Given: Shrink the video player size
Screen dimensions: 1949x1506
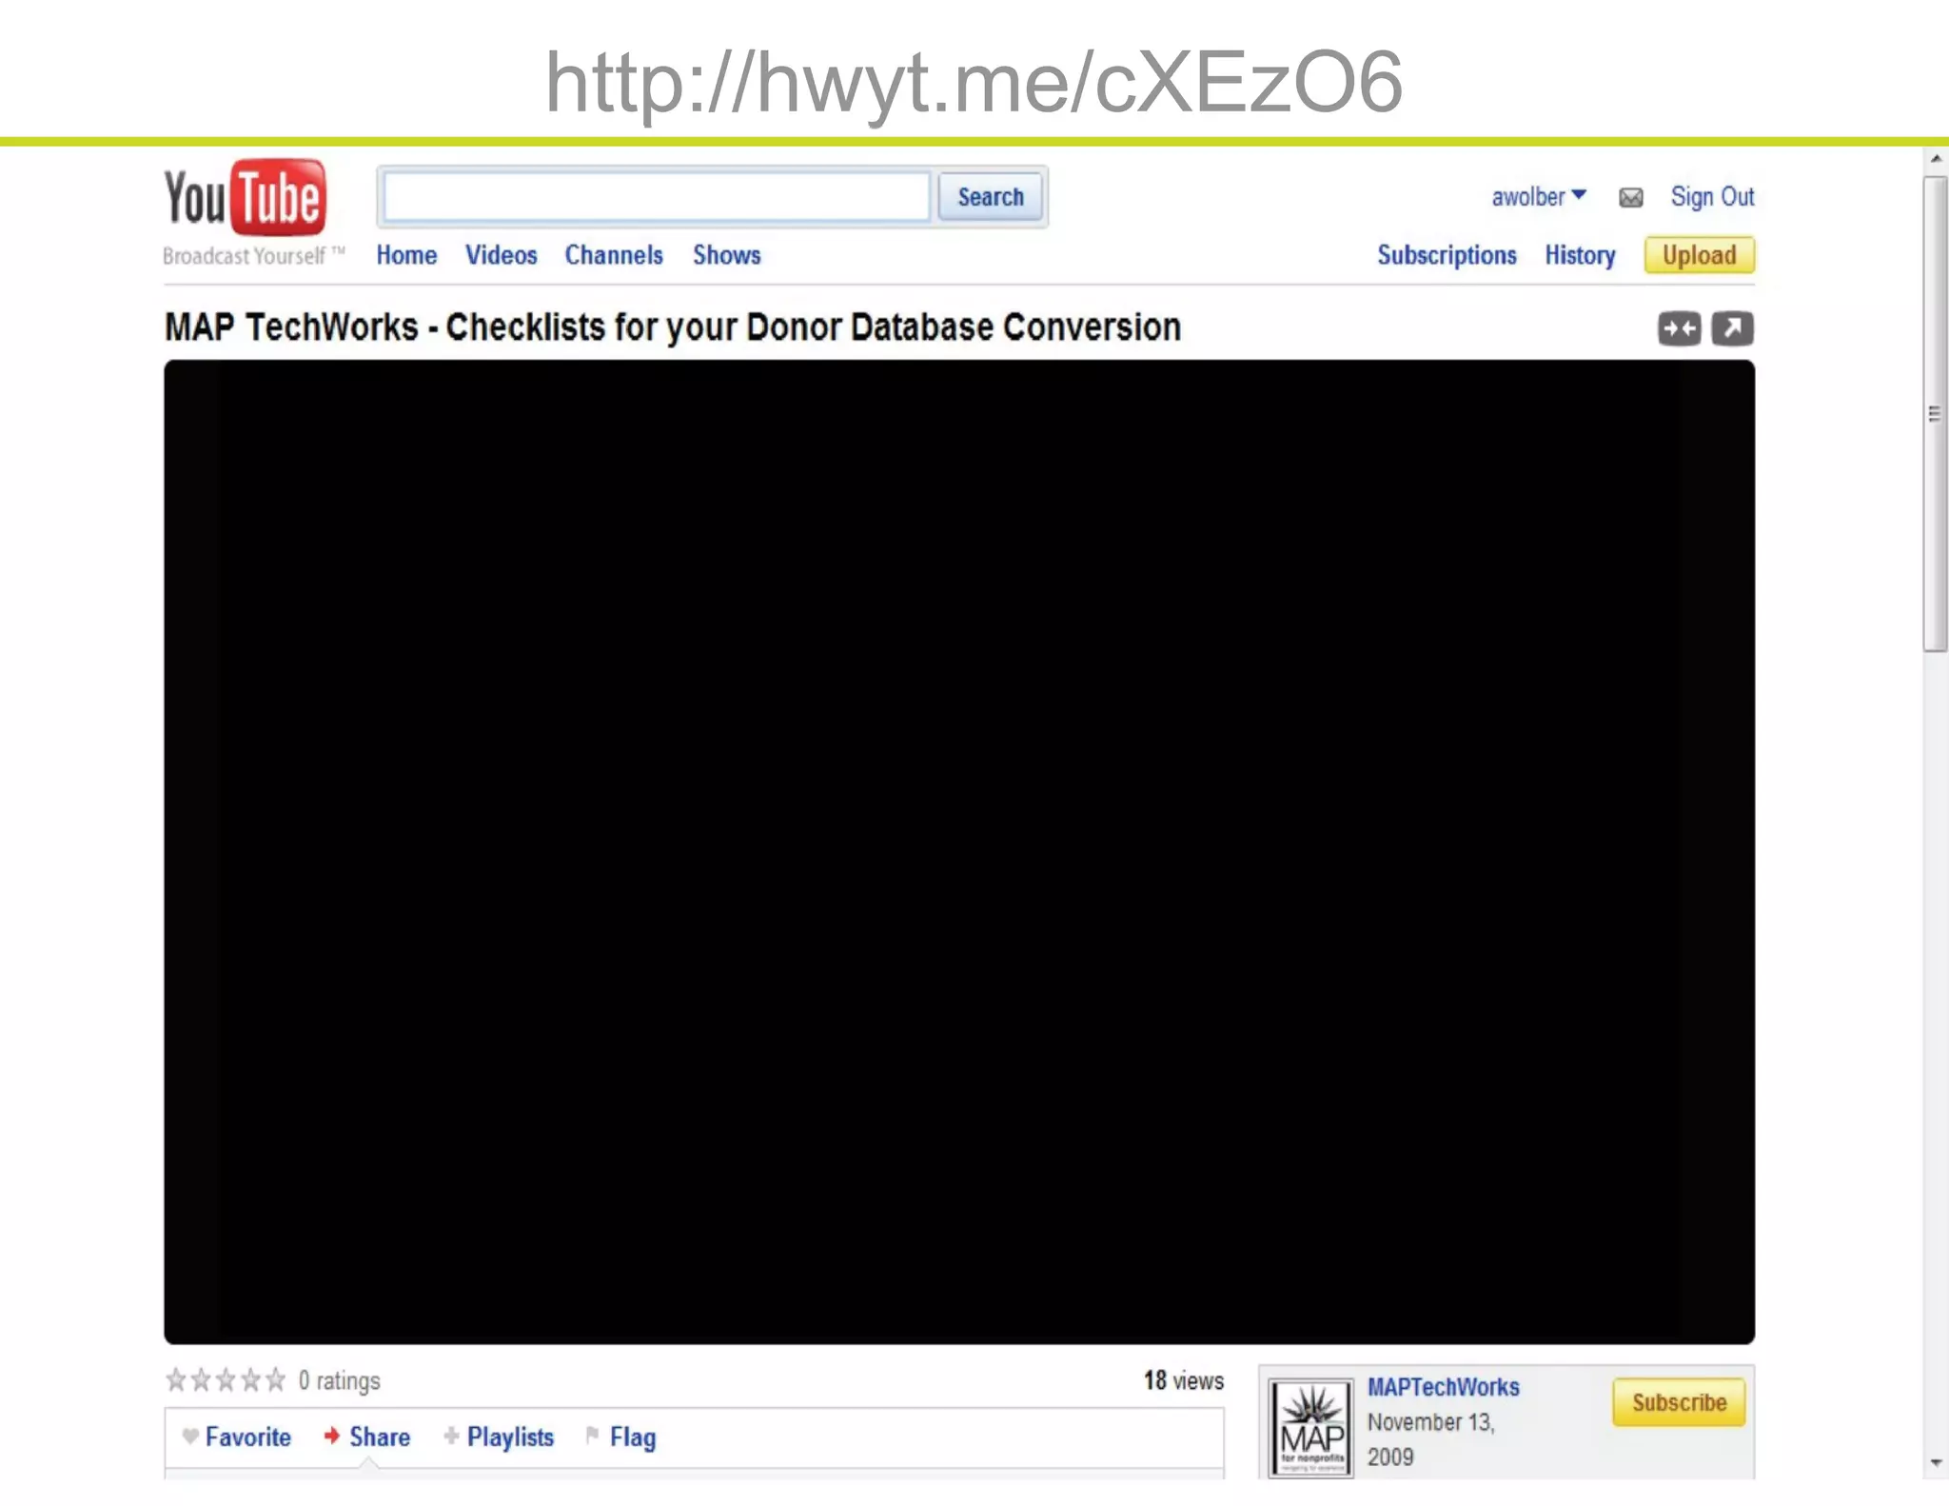Looking at the screenshot, I should click(x=1679, y=329).
